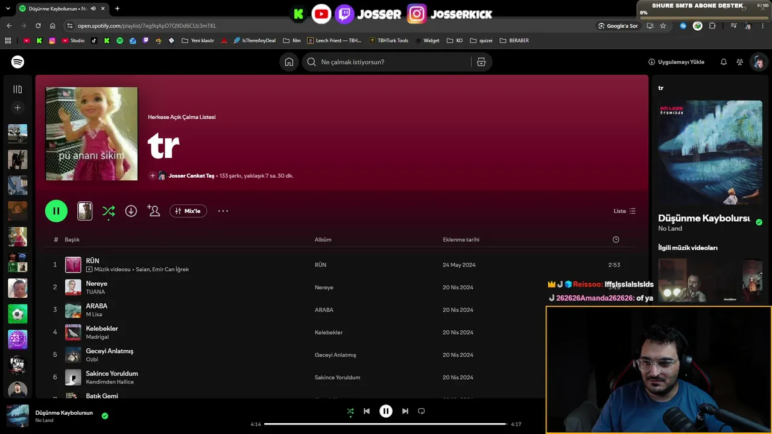This screenshot has height=434, width=772.
Task: Open the TBHTurk Tools bookmark
Action: coord(388,40)
